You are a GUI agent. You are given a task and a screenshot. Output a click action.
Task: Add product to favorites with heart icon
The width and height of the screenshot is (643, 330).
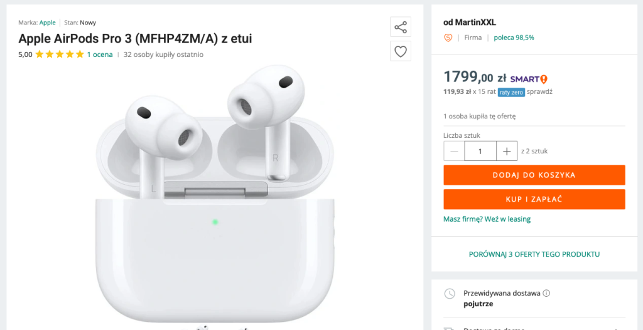[400, 51]
